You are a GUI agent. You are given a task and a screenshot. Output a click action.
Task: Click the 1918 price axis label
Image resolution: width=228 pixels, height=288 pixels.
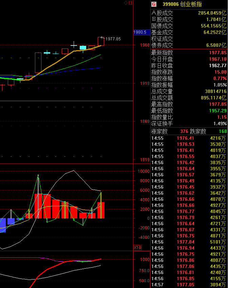pos(145,83)
